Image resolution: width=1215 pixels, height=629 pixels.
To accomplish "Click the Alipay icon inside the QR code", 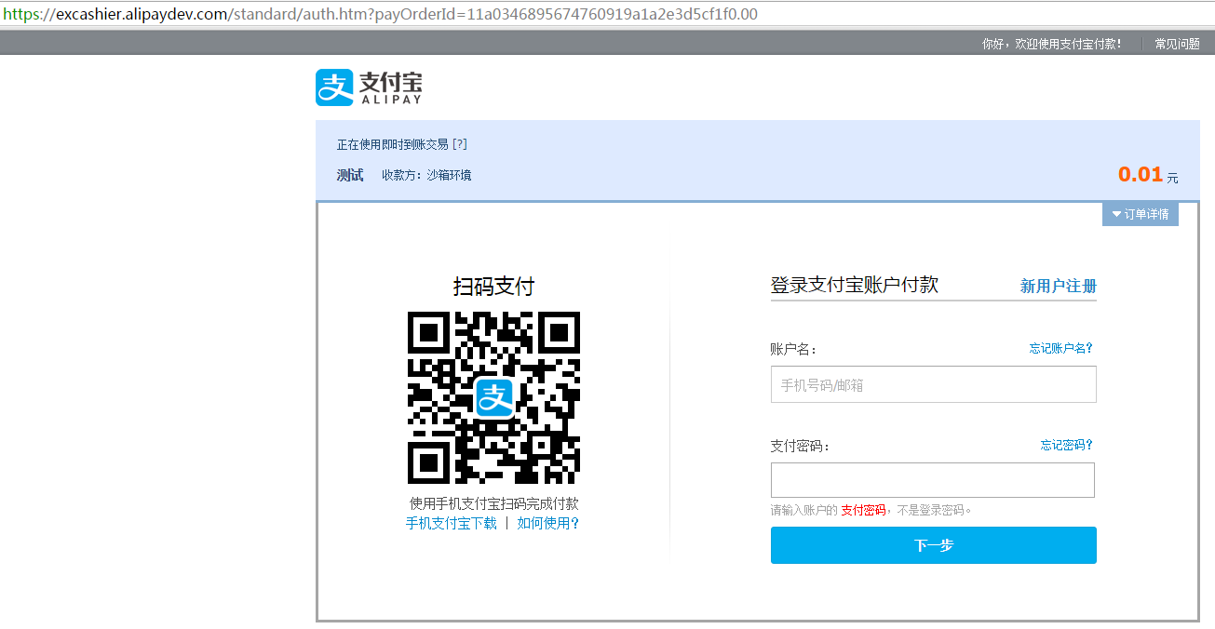I will (494, 397).
